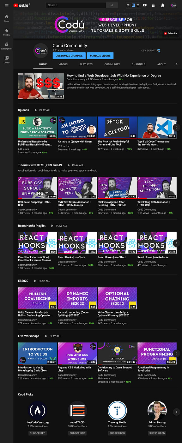
Task: Click the create video camera icon
Action: click(145, 5)
